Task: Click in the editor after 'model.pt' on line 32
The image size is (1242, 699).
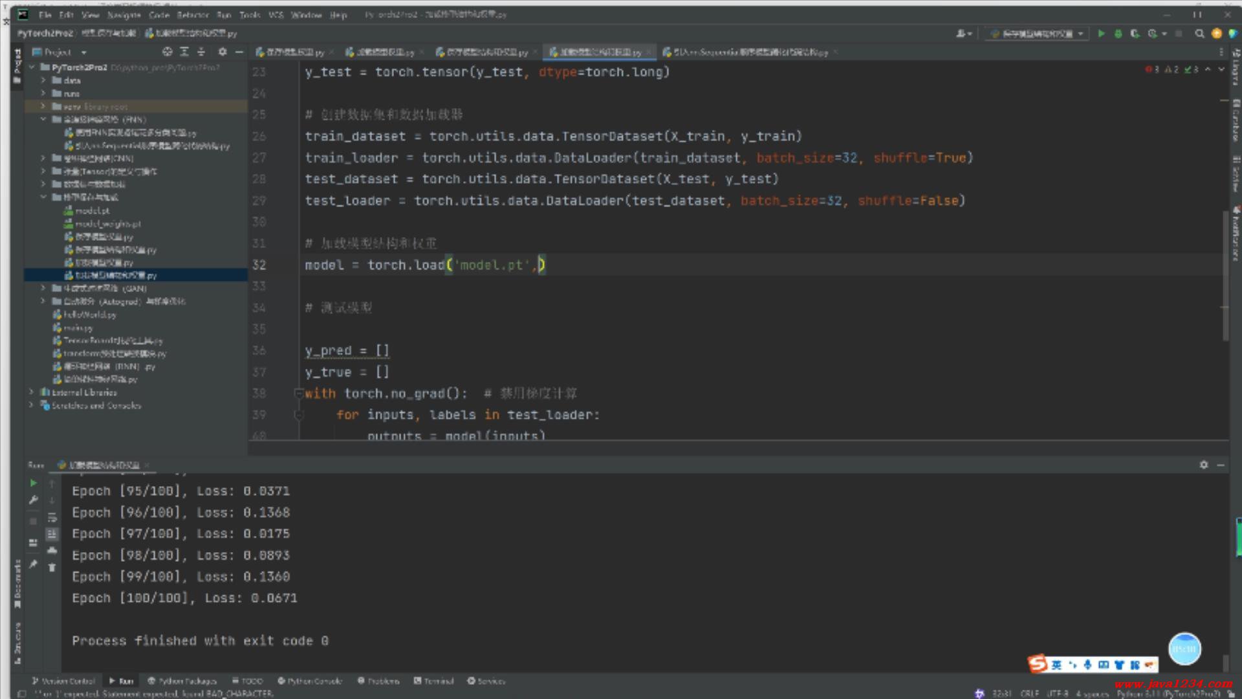Action: point(530,265)
